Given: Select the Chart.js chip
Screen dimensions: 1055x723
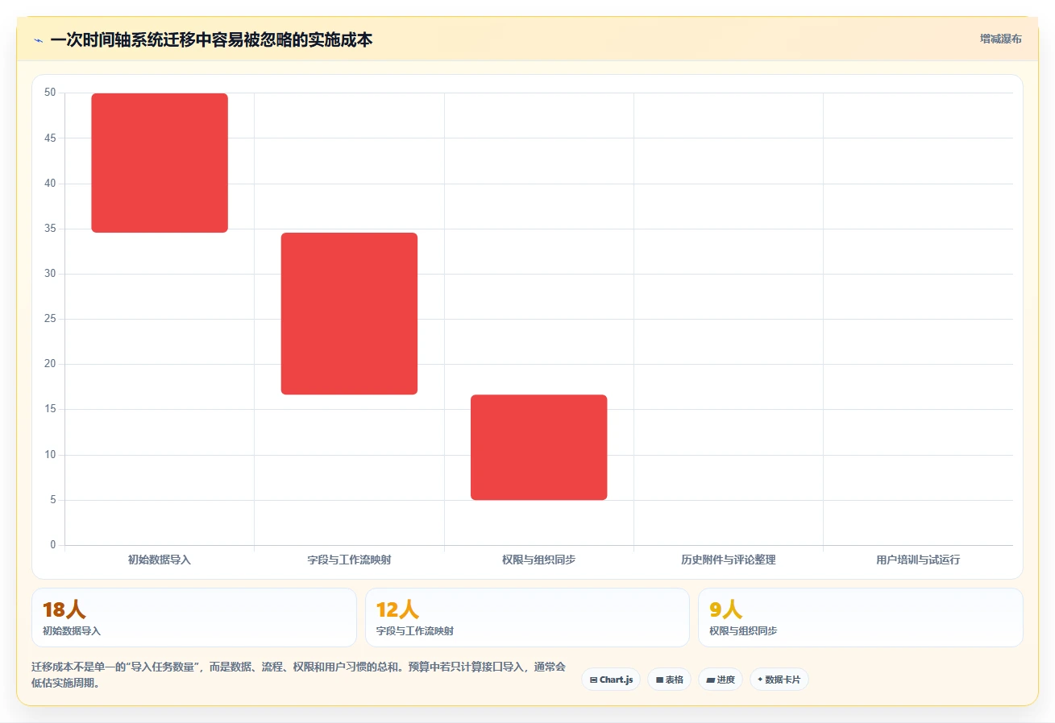Looking at the screenshot, I should tap(611, 680).
